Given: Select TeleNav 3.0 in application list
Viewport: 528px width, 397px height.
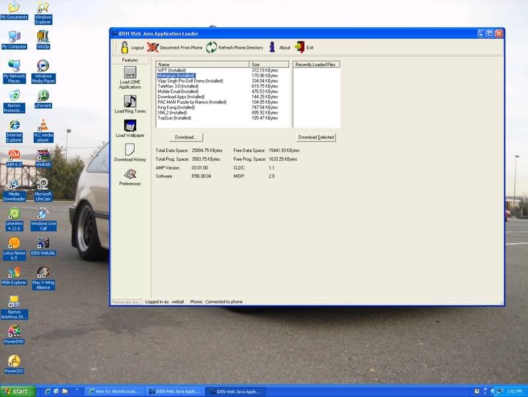Looking at the screenshot, I should pyautogui.click(x=178, y=86).
